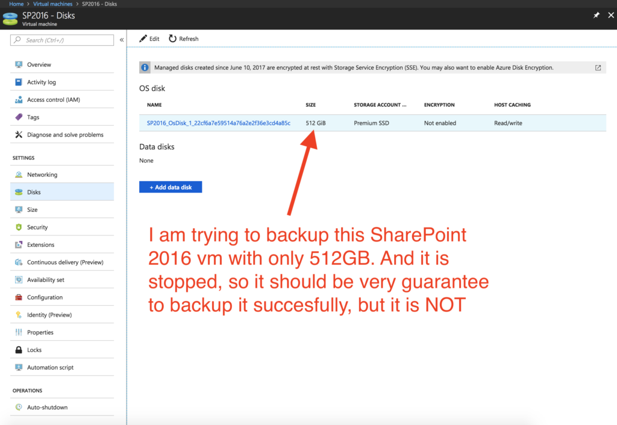Open the Auto-shutdown item
The image size is (617, 425).
(x=62, y=407)
